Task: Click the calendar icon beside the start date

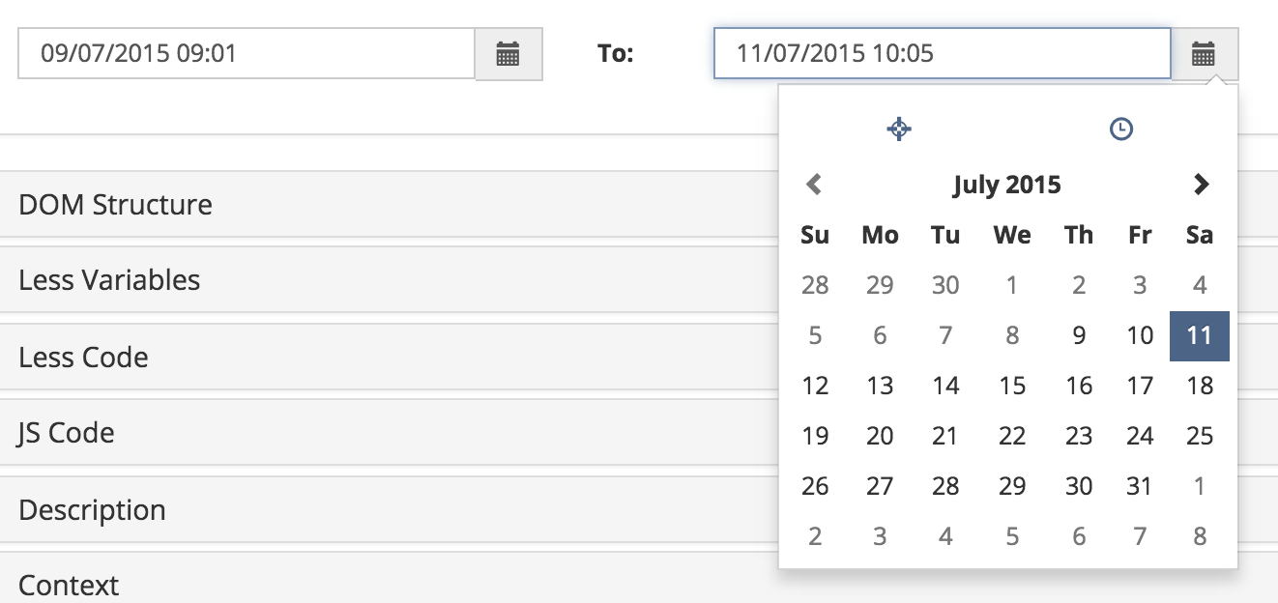Action: click(508, 54)
